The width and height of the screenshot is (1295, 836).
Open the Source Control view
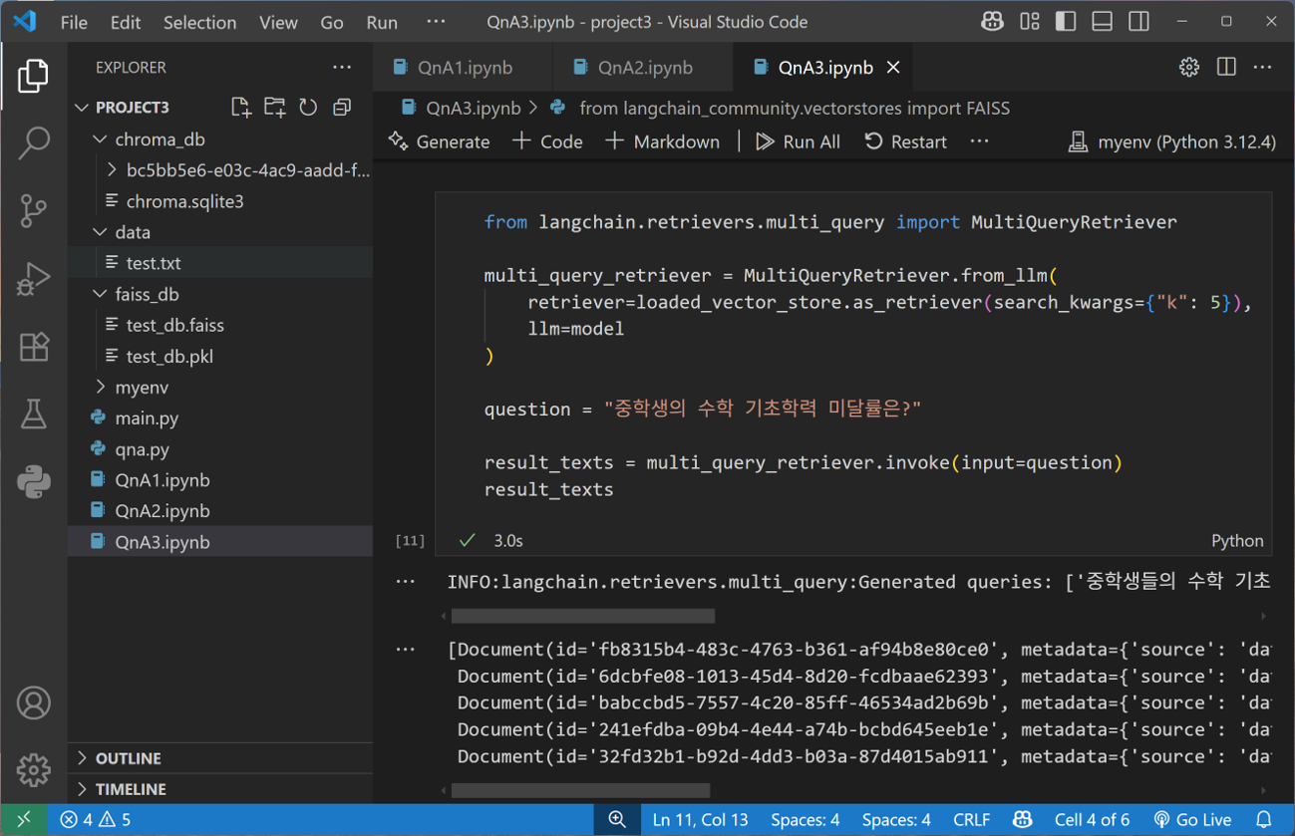tap(33, 210)
